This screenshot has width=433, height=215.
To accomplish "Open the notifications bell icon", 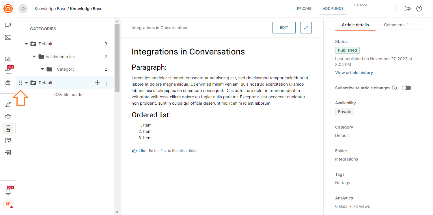I will [x=8, y=191].
